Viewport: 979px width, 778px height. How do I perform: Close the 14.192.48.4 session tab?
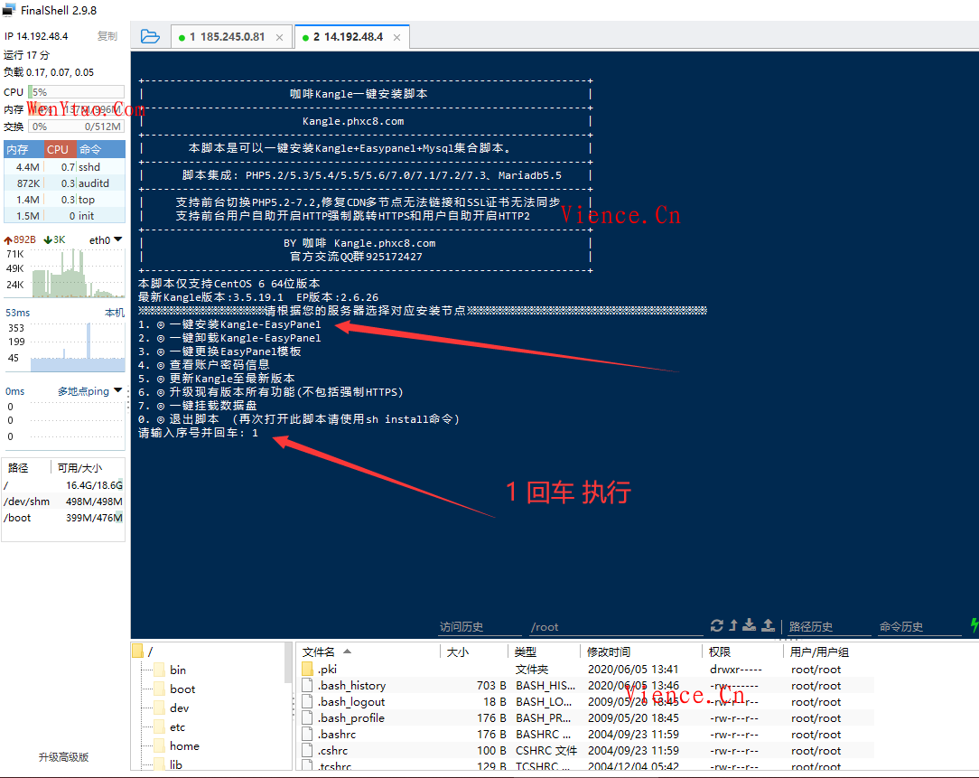pyautogui.click(x=397, y=37)
